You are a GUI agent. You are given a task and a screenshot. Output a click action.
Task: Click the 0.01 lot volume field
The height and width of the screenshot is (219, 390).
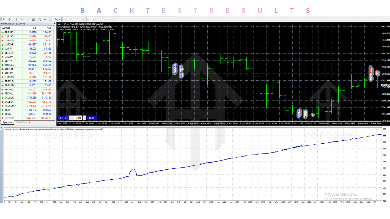78,118
